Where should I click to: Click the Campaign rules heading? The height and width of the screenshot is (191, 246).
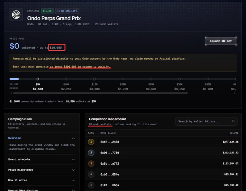point(20,119)
